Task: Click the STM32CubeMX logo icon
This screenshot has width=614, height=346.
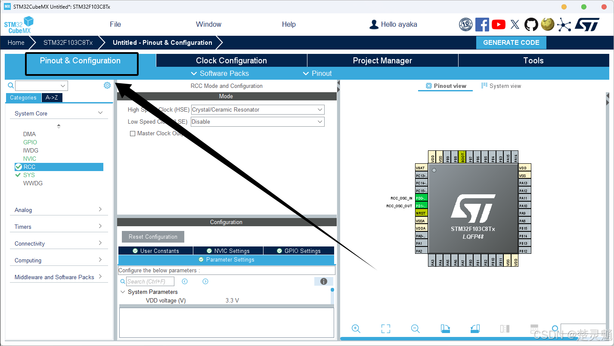Action: click(19, 25)
